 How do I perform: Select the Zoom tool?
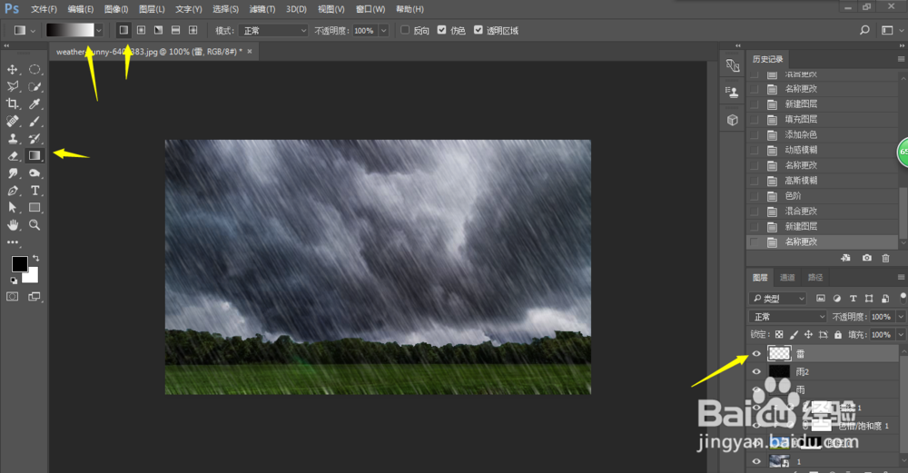coord(35,225)
